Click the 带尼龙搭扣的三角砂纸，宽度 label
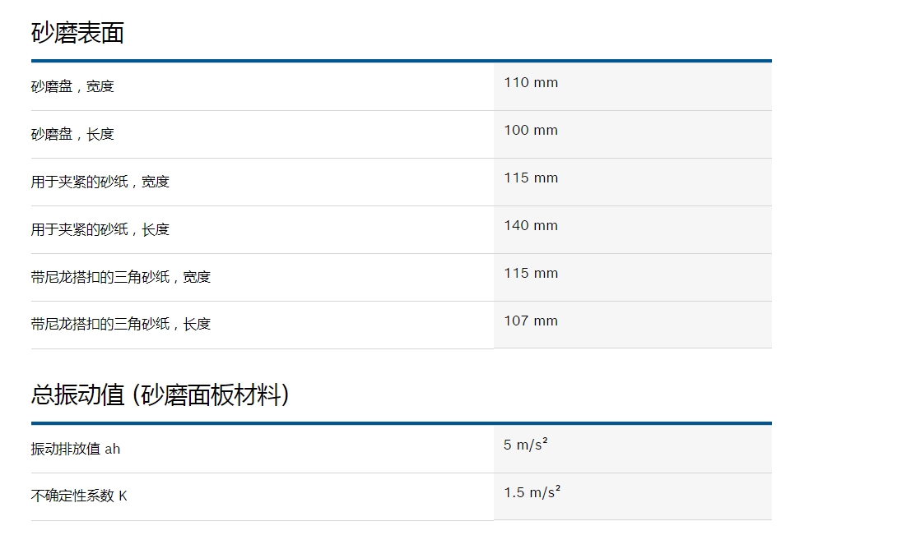Image resolution: width=916 pixels, height=549 pixels. coord(120,277)
